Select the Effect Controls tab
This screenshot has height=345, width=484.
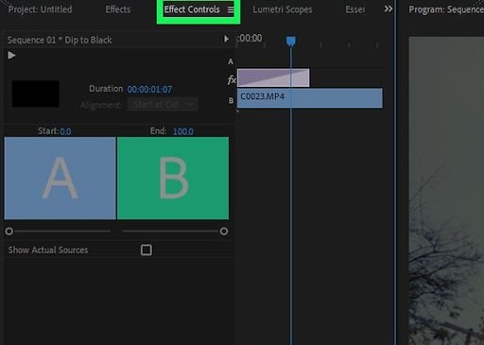tap(192, 9)
